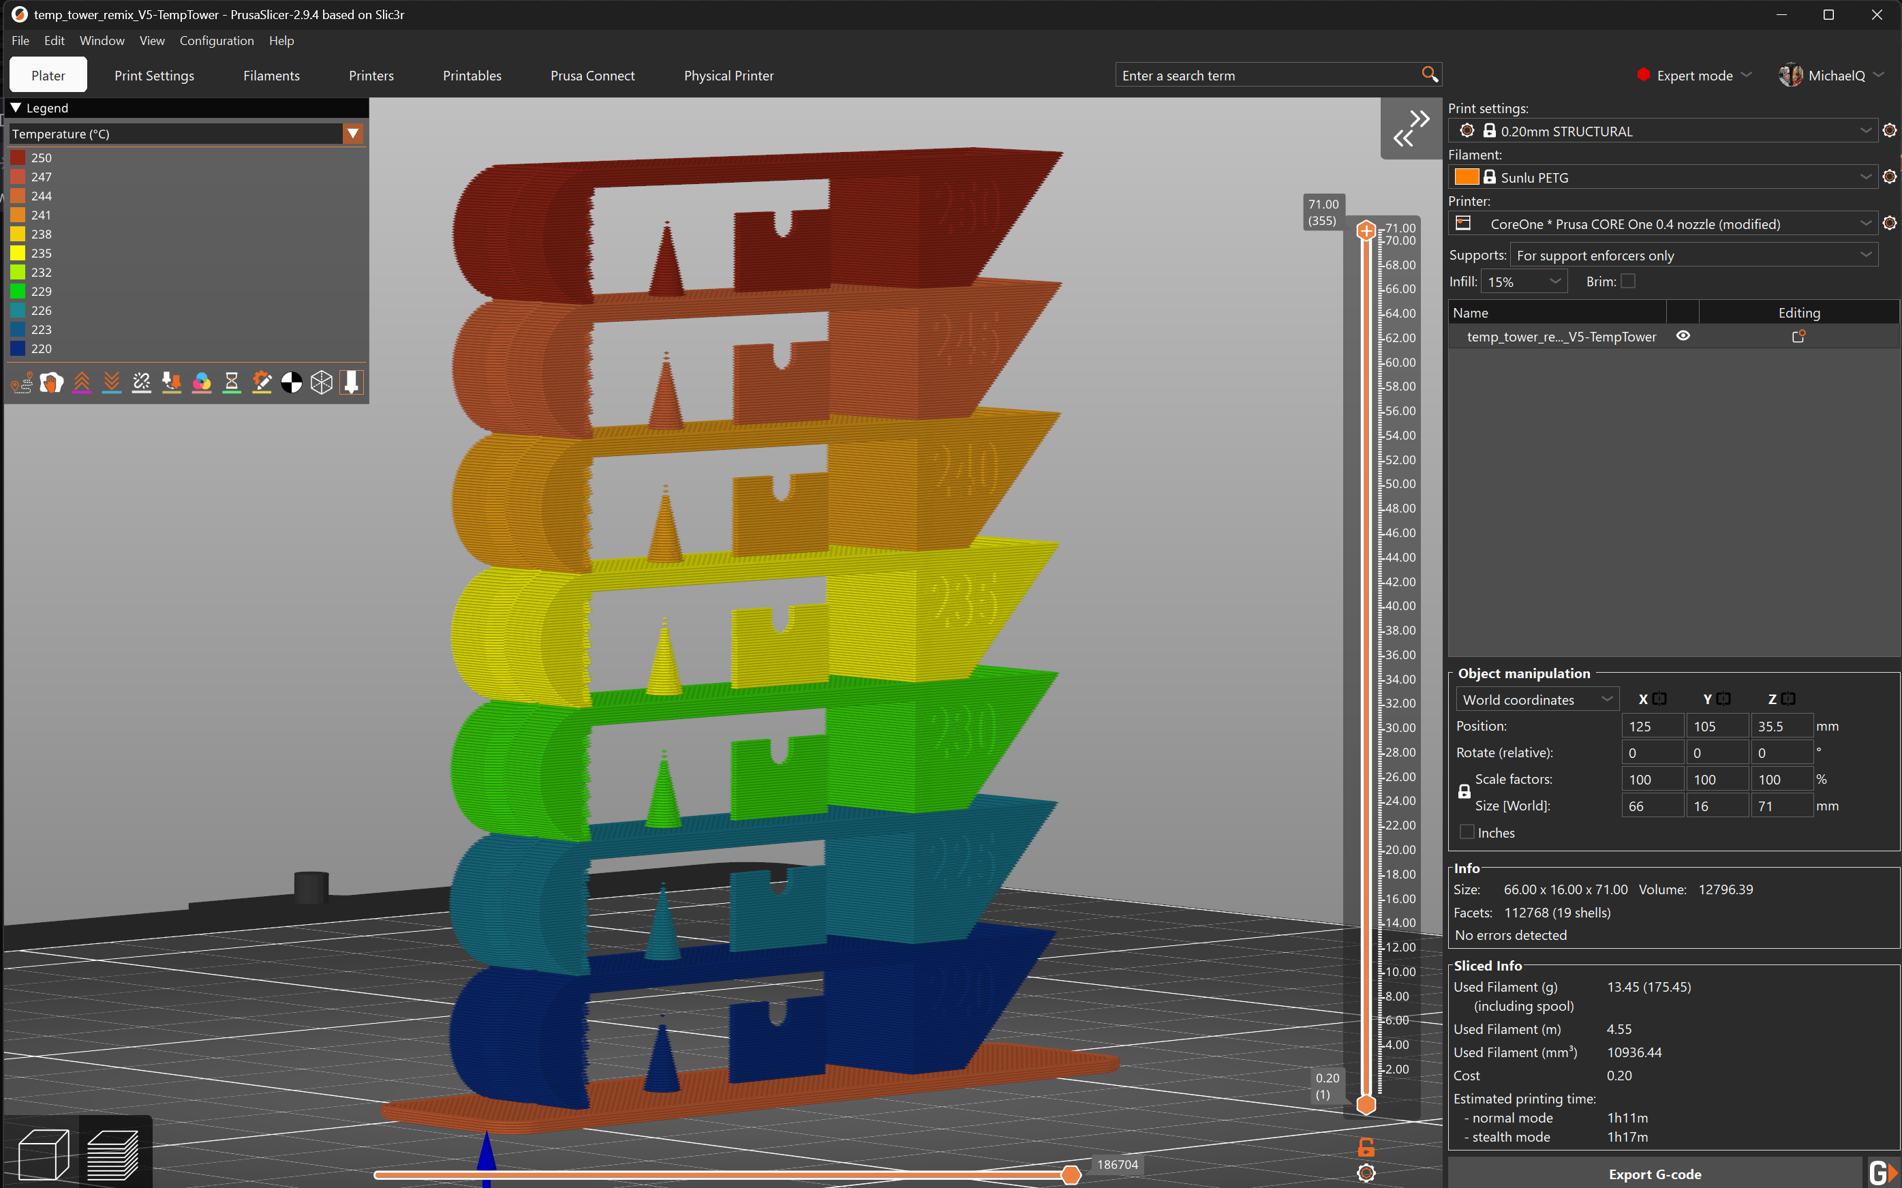Open Supports dropdown menu
This screenshot has width=1902, height=1188.
click(x=1694, y=256)
